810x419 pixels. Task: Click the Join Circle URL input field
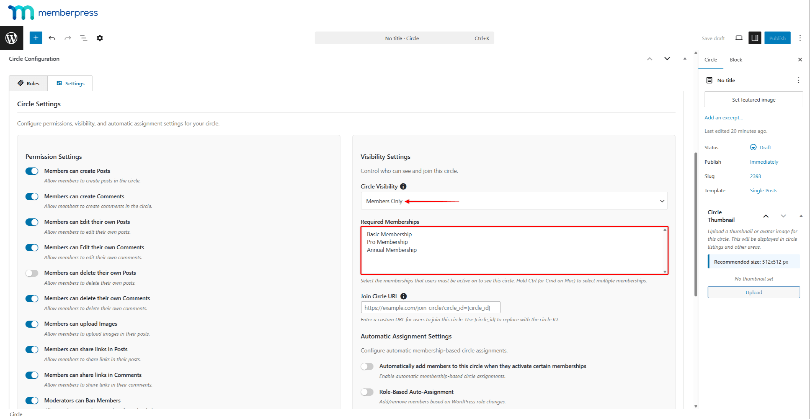click(x=430, y=308)
